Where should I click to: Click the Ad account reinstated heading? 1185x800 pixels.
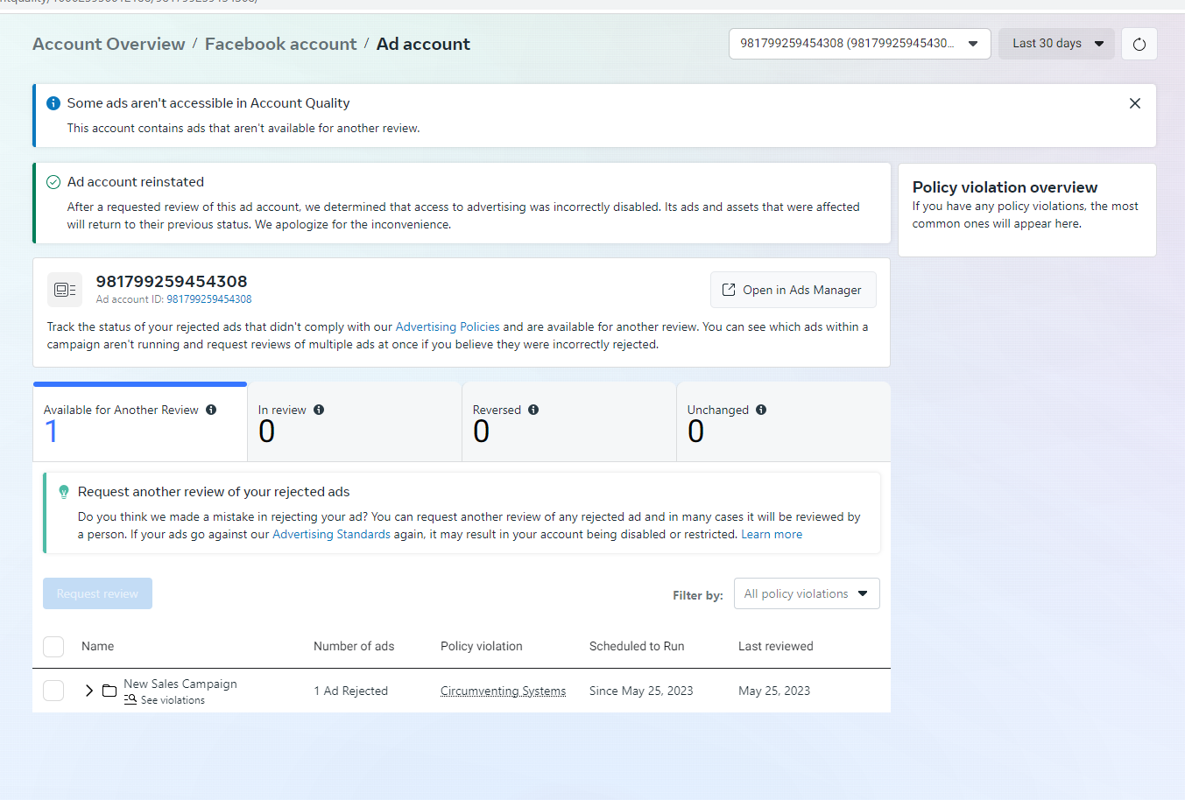click(136, 182)
